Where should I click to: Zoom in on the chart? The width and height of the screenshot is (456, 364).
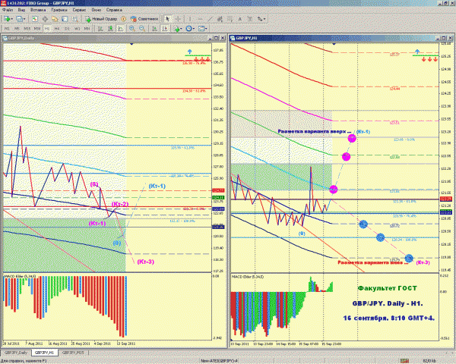click(132, 29)
